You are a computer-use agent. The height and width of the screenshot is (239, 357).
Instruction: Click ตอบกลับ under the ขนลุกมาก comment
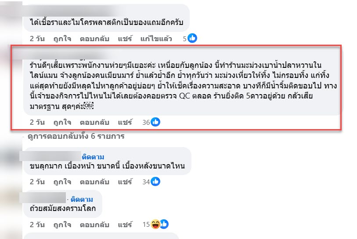(x=94, y=182)
